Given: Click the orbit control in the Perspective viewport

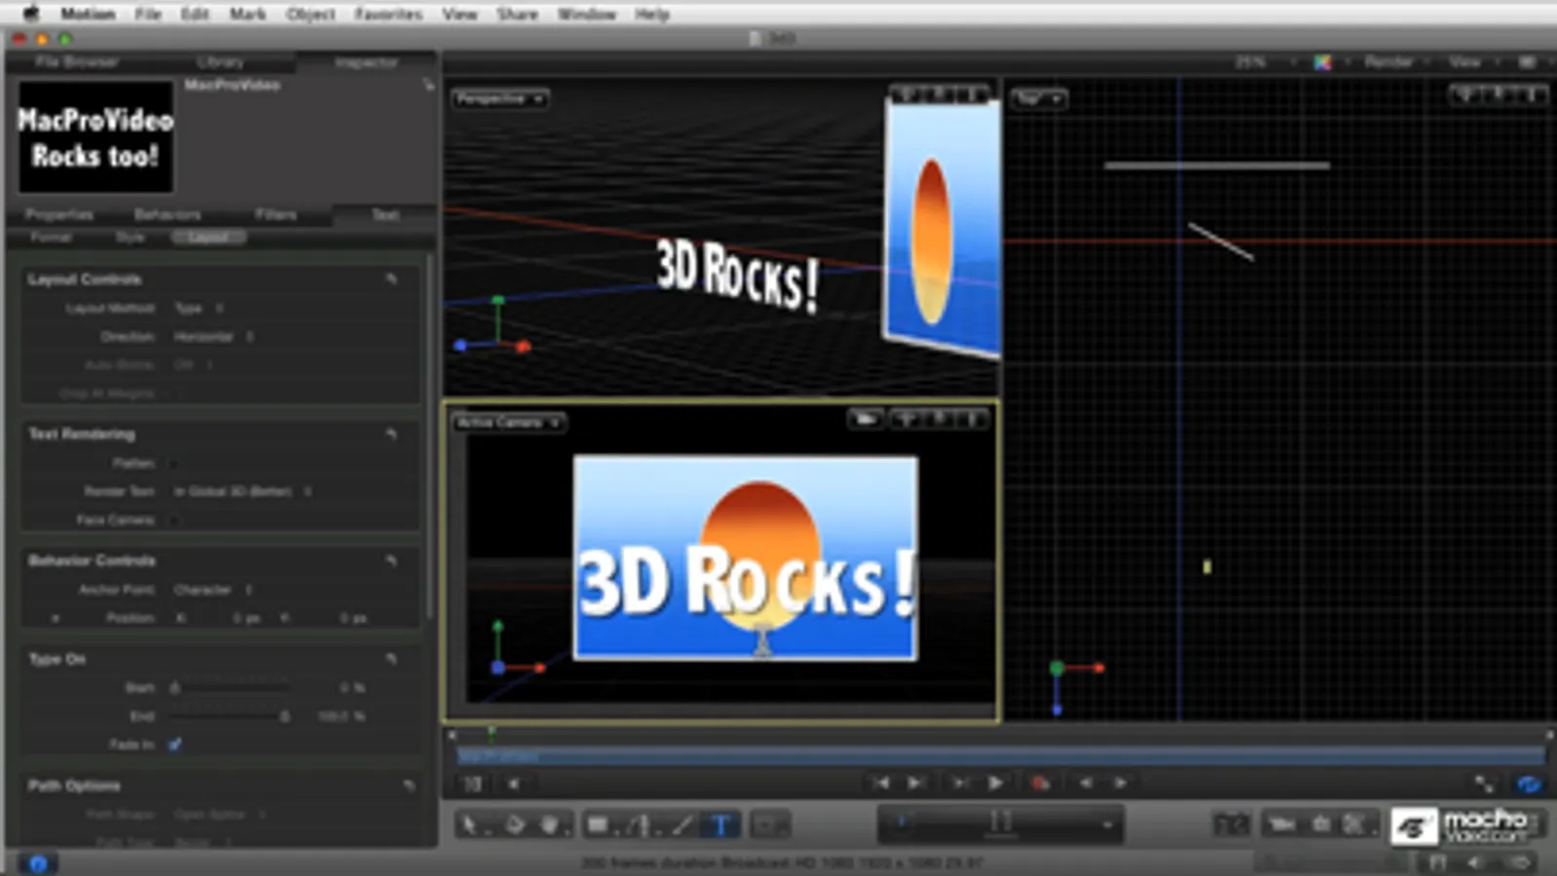Looking at the screenshot, I should coord(940,94).
